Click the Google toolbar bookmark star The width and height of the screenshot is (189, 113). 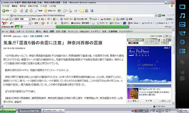[x=61, y=19]
